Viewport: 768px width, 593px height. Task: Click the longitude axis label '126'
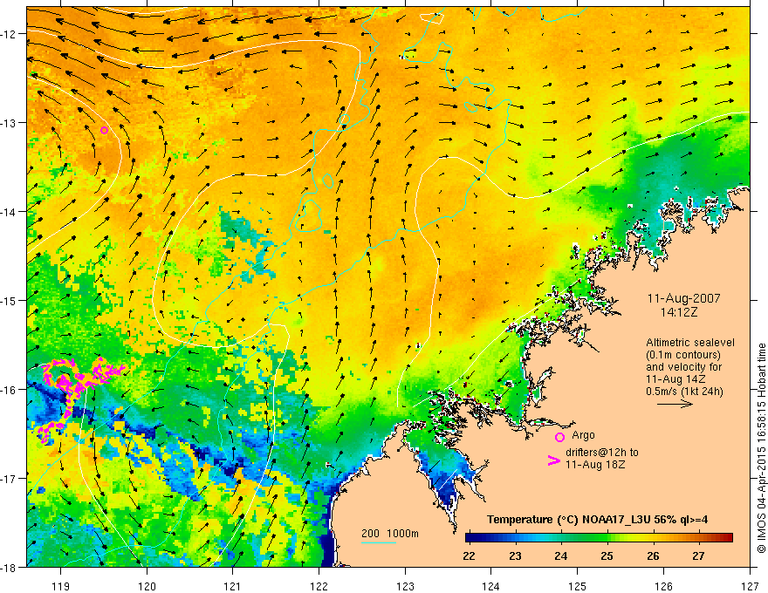[x=663, y=586]
